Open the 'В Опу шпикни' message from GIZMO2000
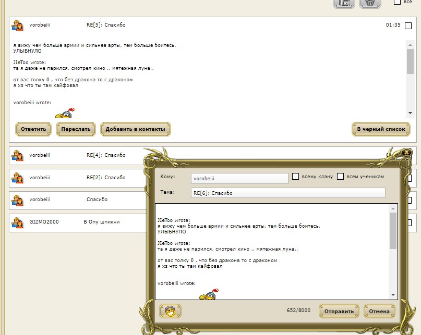The height and width of the screenshot is (335, 421). click(102, 222)
